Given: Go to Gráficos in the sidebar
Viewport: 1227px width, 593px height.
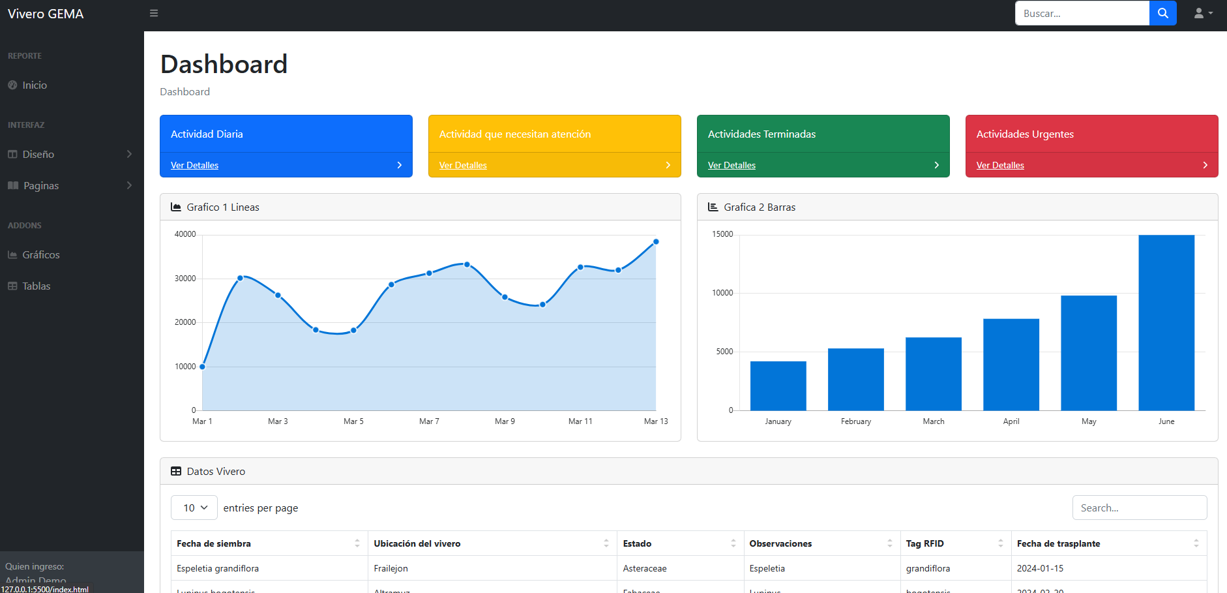Looking at the screenshot, I should click(x=72, y=254).
